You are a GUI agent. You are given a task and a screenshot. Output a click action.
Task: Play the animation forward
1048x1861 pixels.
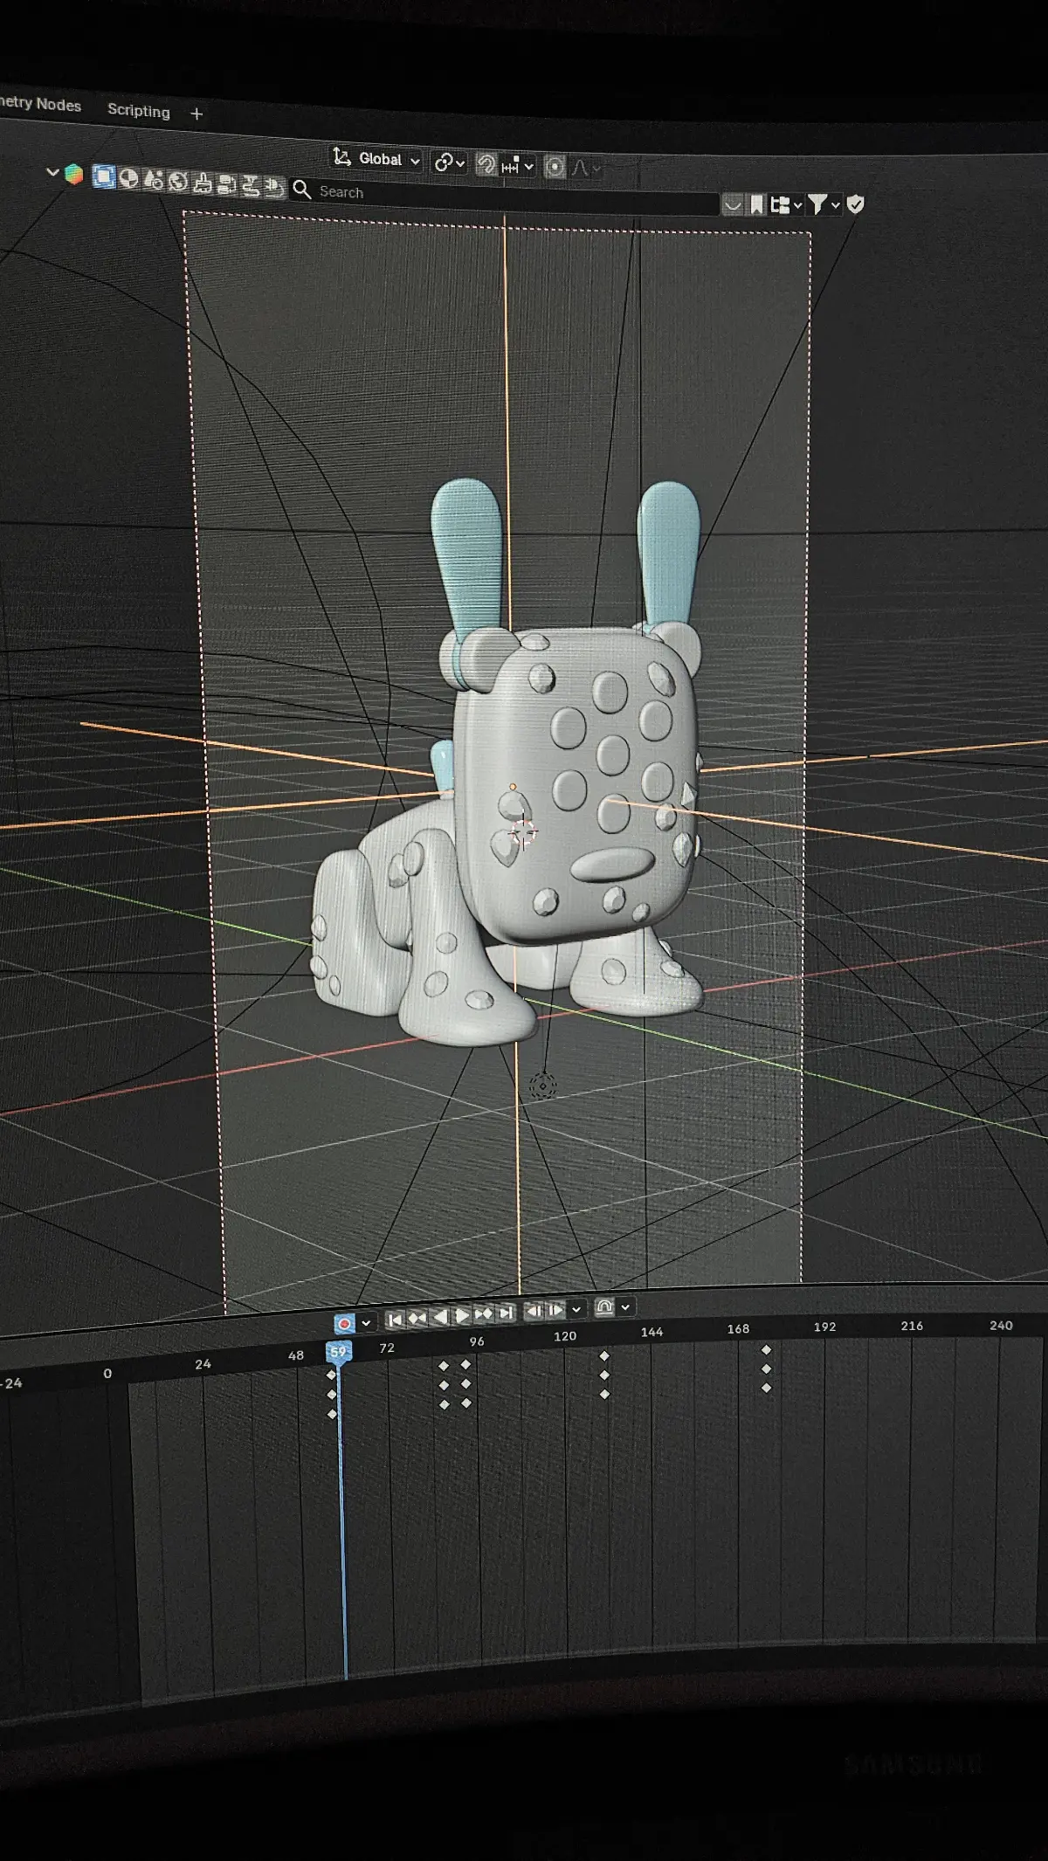(462, 1315)
